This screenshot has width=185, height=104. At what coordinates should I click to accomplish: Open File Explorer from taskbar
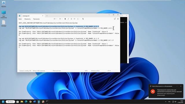[x=22, y=102]
